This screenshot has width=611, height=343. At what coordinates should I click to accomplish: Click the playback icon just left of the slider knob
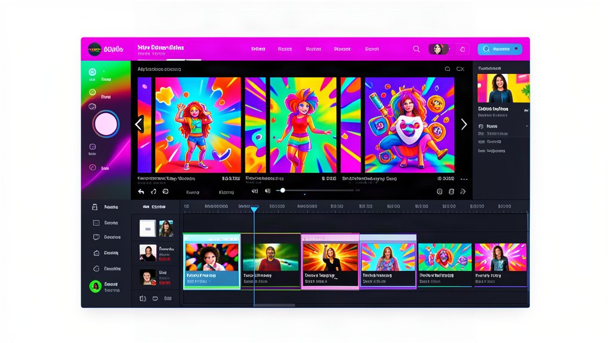(268, 191)
